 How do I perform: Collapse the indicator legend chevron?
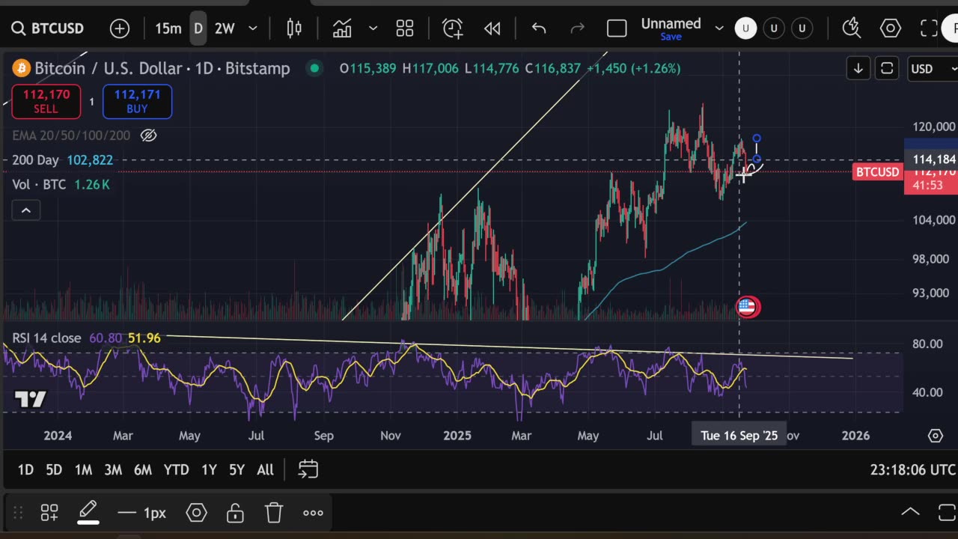click(25, 210)
